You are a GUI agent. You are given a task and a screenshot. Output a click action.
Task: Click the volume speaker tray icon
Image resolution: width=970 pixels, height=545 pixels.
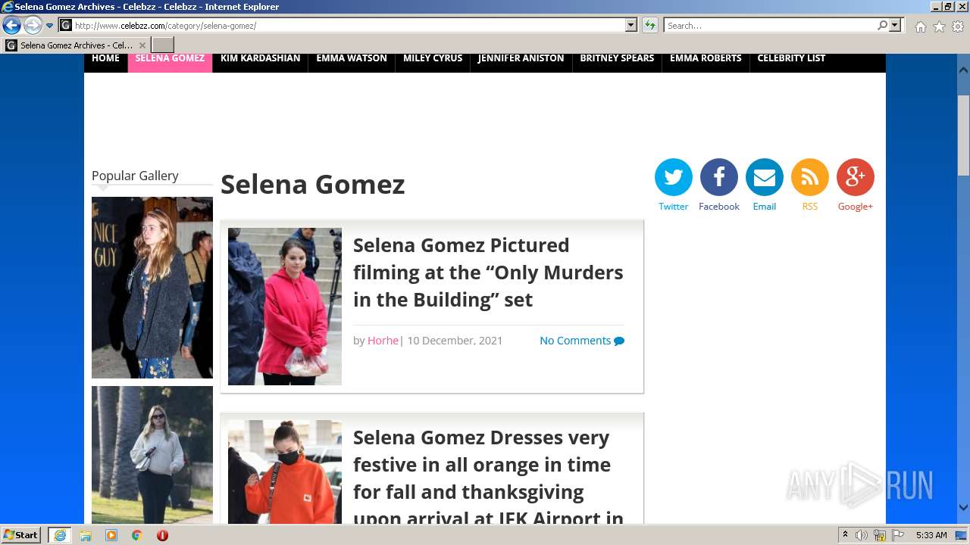[862, 535]
